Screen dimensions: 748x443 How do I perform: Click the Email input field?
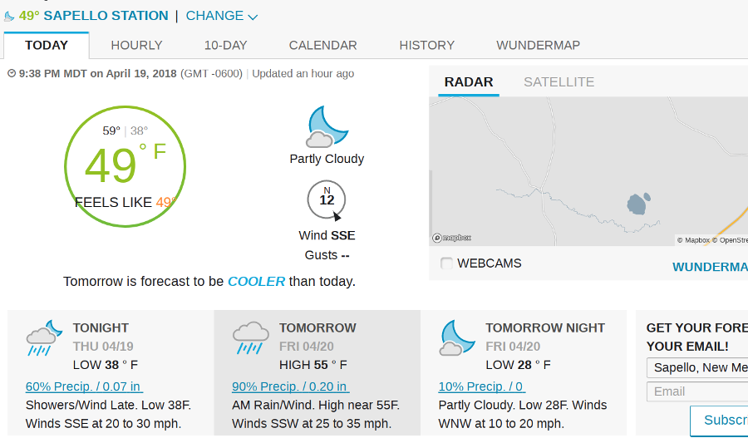coord(698,391)
